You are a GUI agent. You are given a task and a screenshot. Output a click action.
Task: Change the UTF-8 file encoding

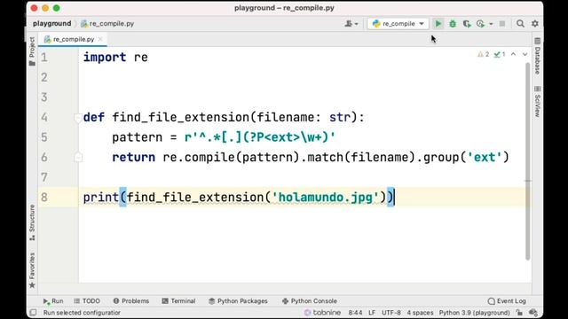pos(391,313)
